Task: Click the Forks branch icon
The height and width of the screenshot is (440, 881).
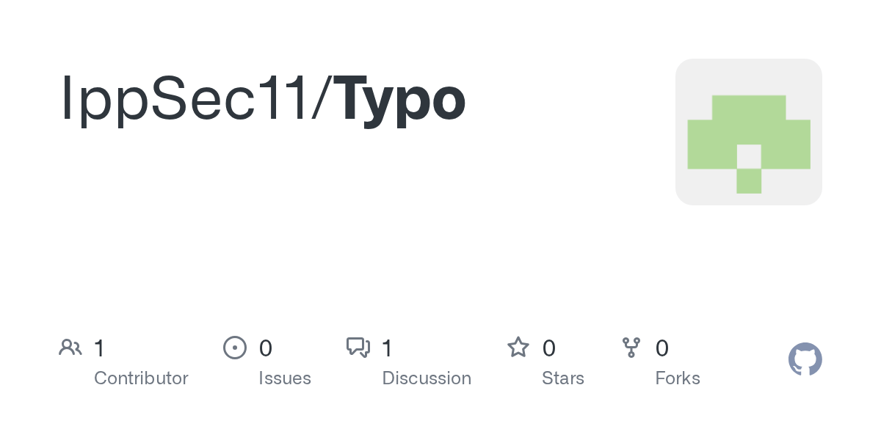Action: point(631,348)
